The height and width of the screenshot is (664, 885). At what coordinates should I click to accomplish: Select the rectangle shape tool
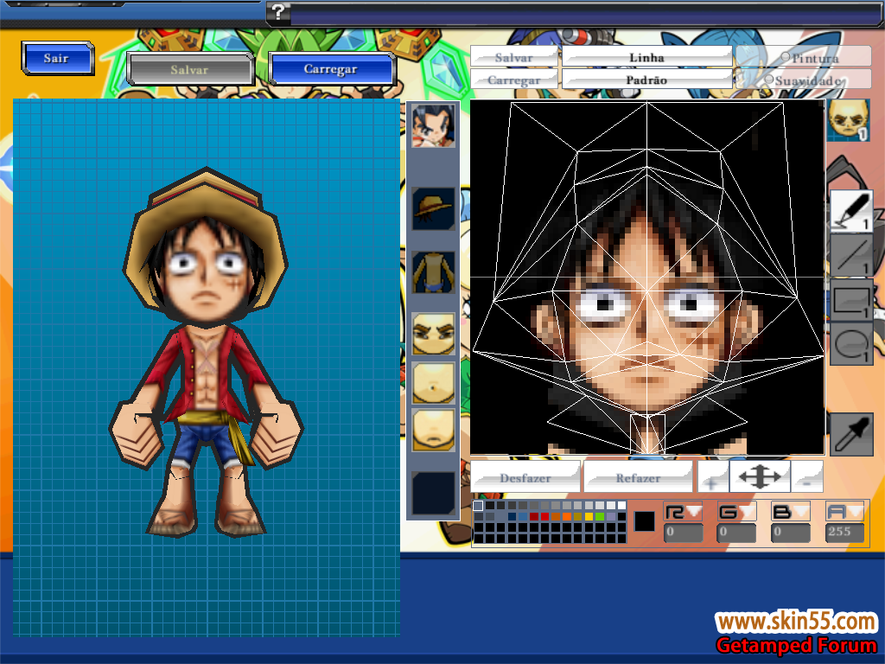point(851,300)
